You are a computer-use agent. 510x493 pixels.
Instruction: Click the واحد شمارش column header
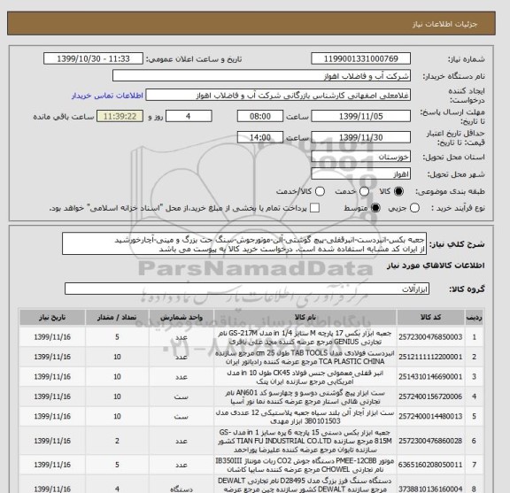click(x=182, y=318)
